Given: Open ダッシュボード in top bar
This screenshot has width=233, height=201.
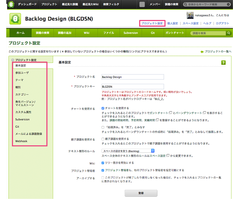Looking at the screenshot, I should pyautogui.click(x=27, y=4).
